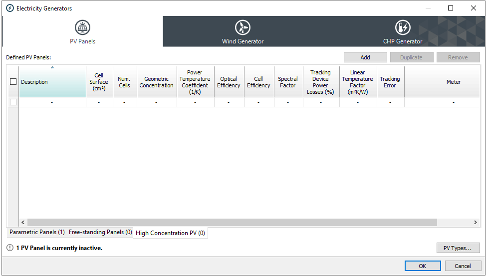The image size is (488, 278).
Task: Click the Meter column header
Action: click(453, 82)
